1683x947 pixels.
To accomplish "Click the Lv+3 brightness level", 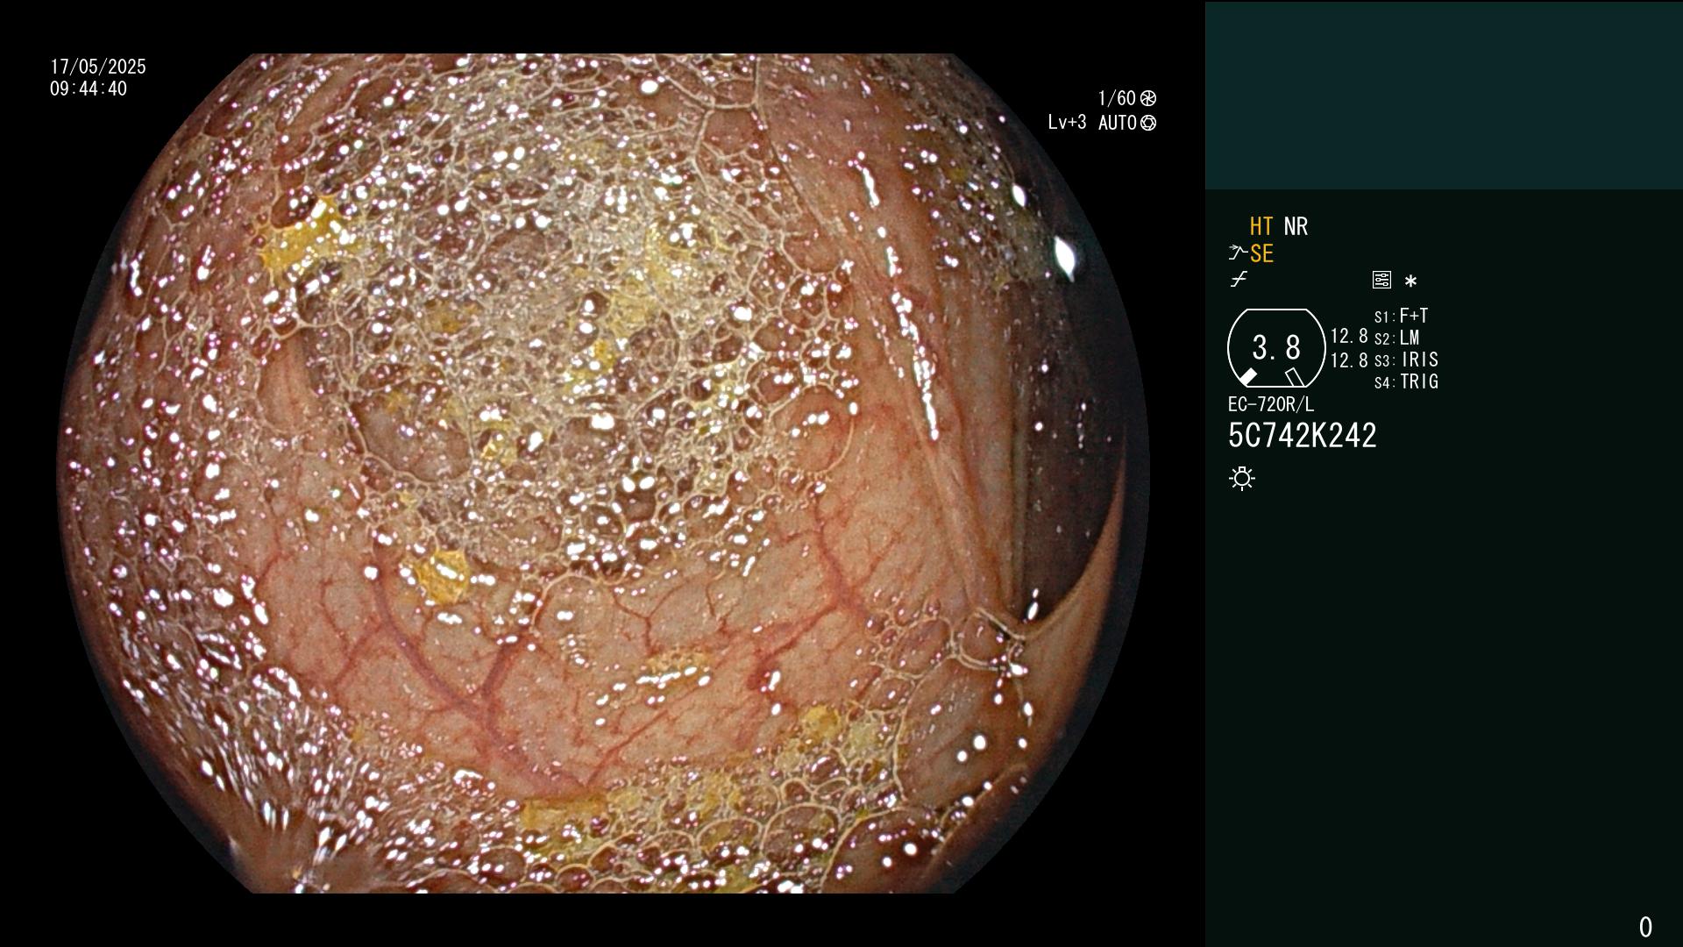I will (x=1067, y=123).
